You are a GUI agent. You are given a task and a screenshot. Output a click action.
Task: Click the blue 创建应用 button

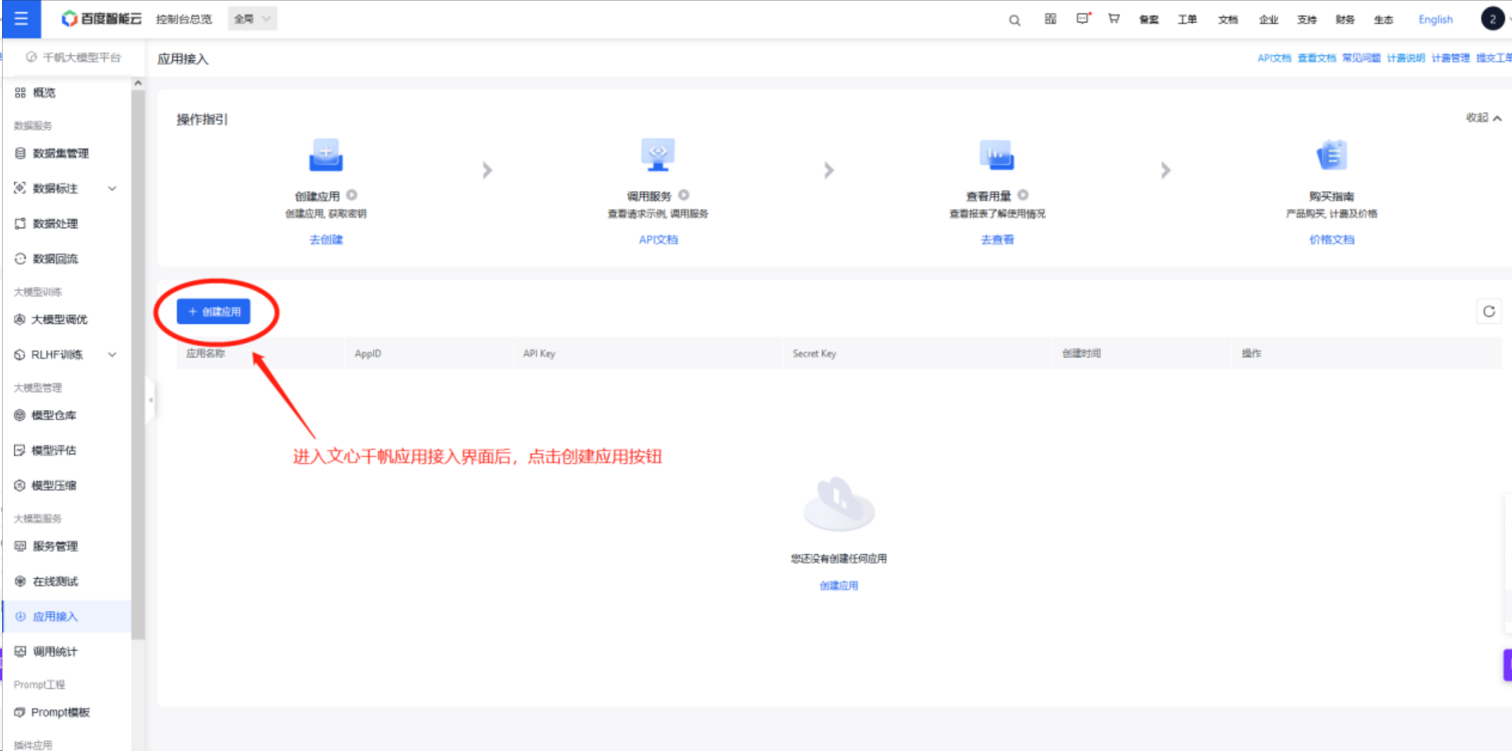click(213, 312)
